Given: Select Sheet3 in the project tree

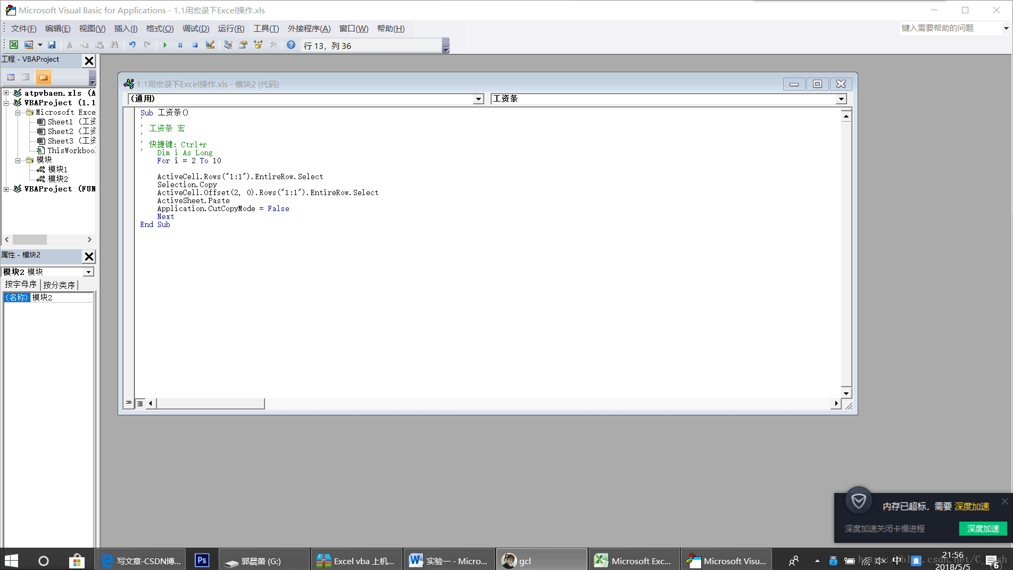Looking at the screenshot, I should point(66,141).
